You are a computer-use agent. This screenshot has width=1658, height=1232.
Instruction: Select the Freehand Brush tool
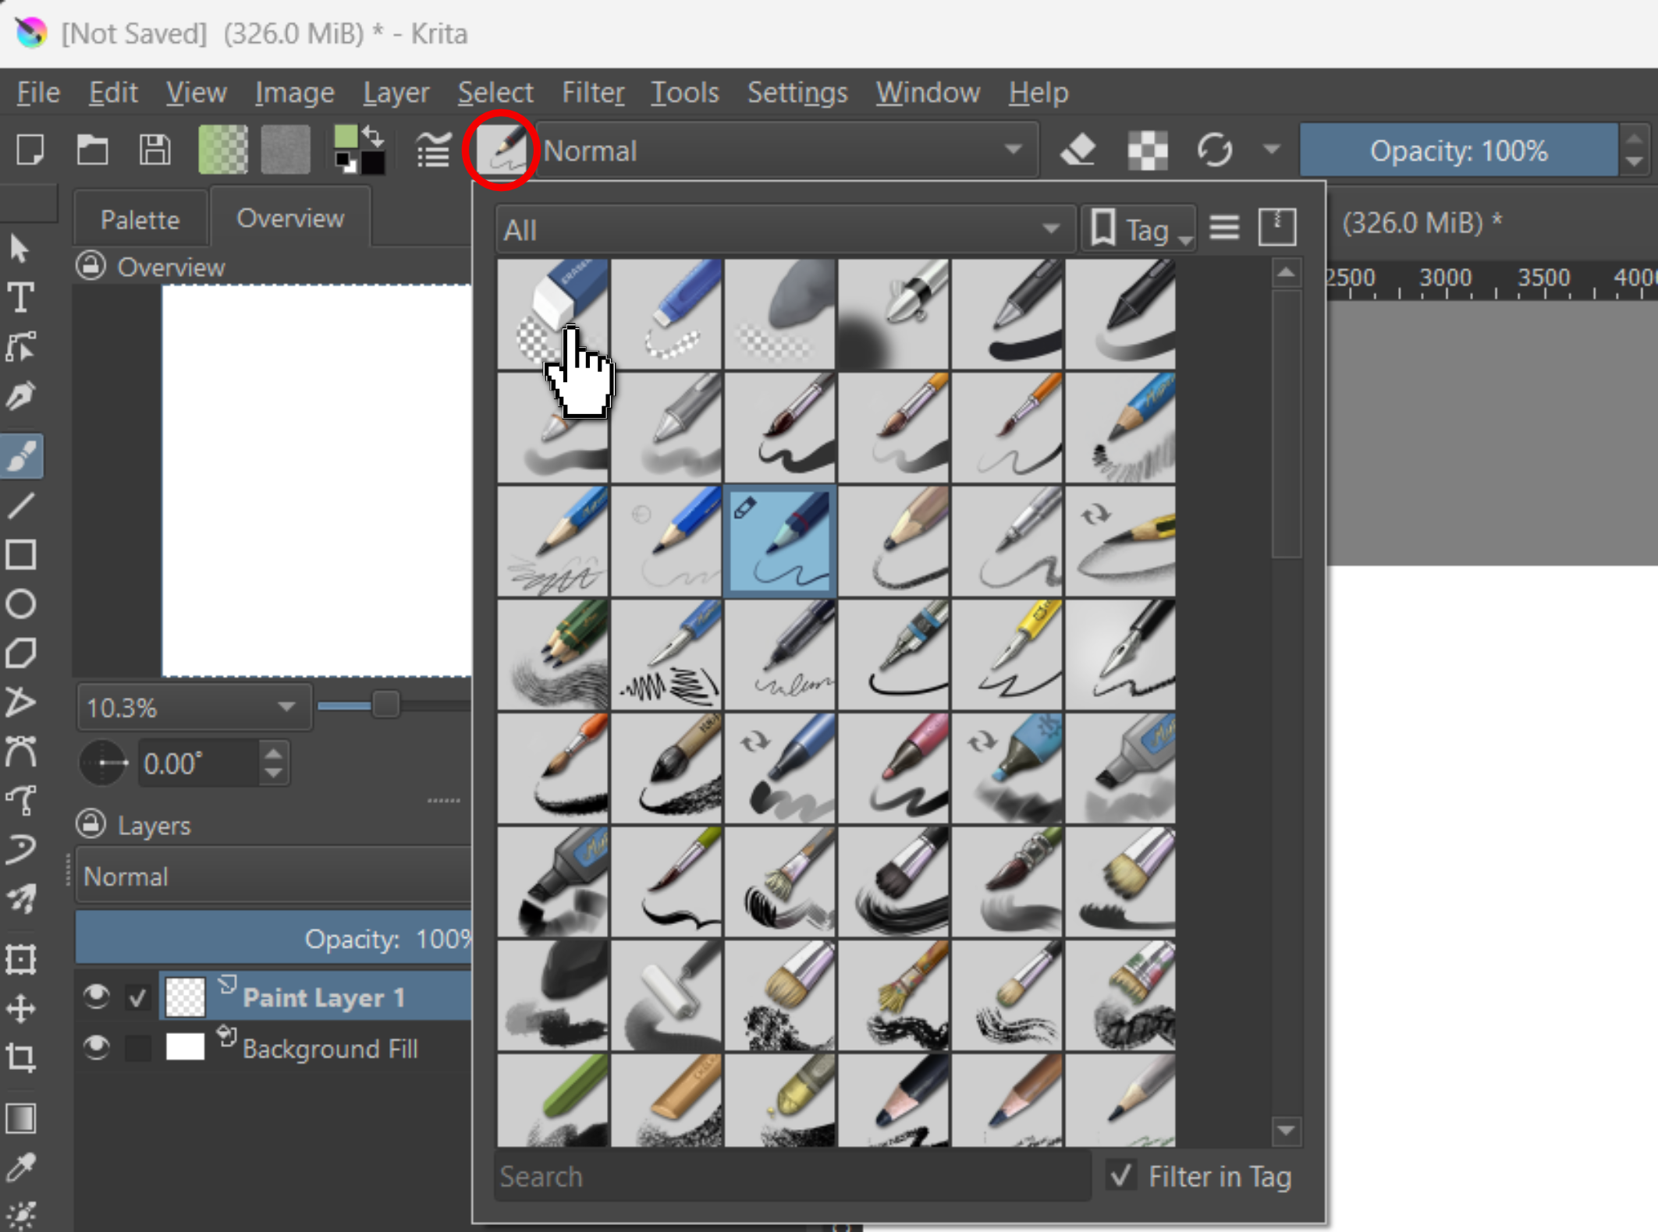pyautogui.click(x=23, y=456)
